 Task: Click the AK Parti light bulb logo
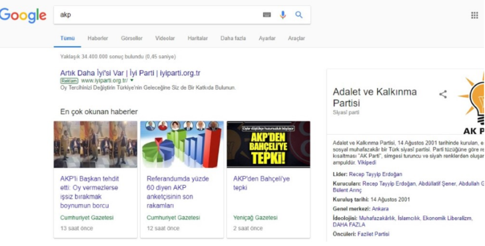pos(472,103)
